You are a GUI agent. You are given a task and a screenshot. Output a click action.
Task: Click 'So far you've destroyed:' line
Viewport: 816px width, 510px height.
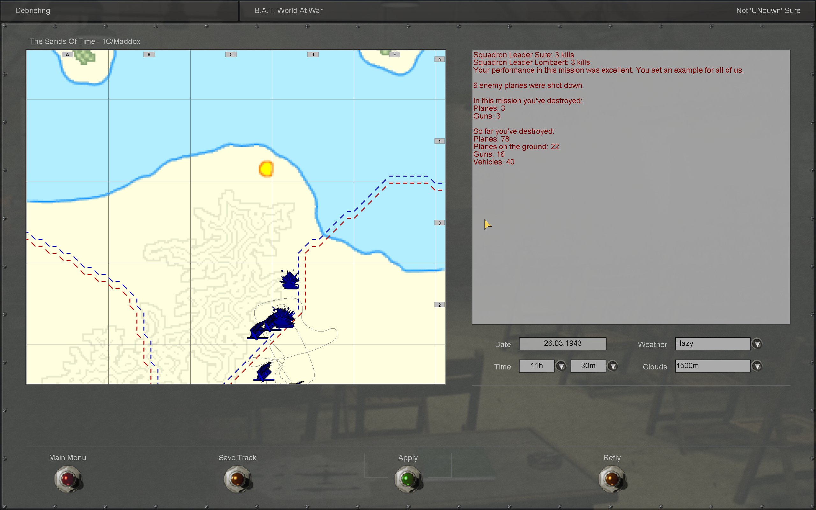coord(514,131)
